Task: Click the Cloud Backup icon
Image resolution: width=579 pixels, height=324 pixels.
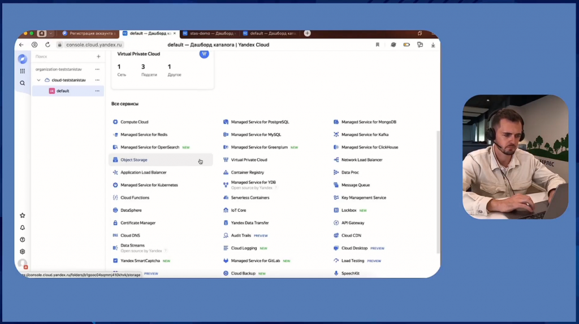Action: coord(226,274)
